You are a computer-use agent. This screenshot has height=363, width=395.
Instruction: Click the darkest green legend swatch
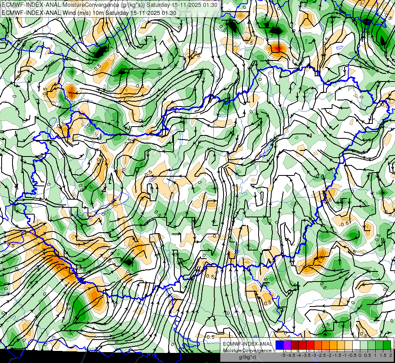pyautogui.click(x=387, y=345)
